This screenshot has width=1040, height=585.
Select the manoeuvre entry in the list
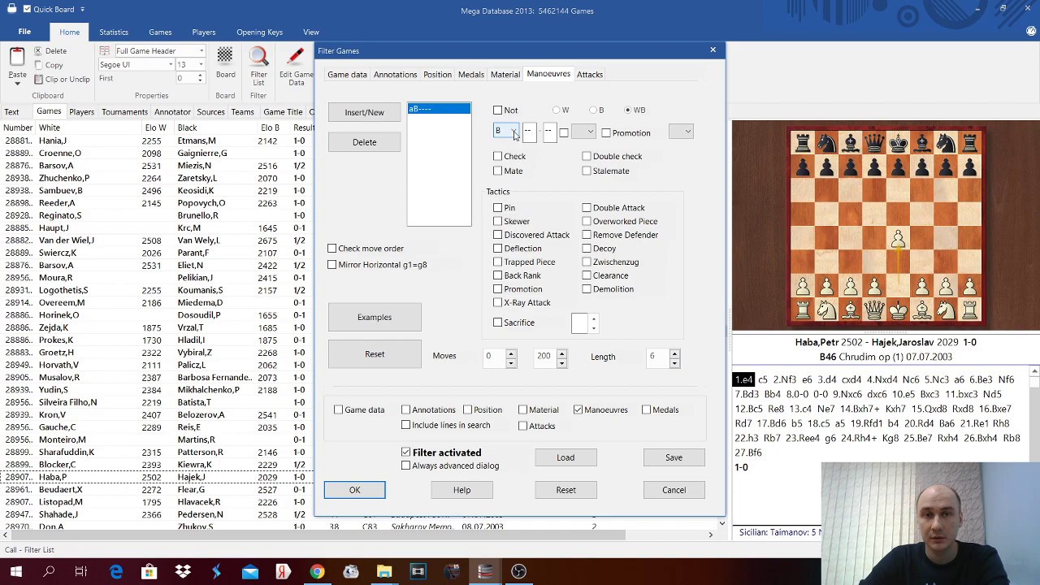click(x=439, y=109)
